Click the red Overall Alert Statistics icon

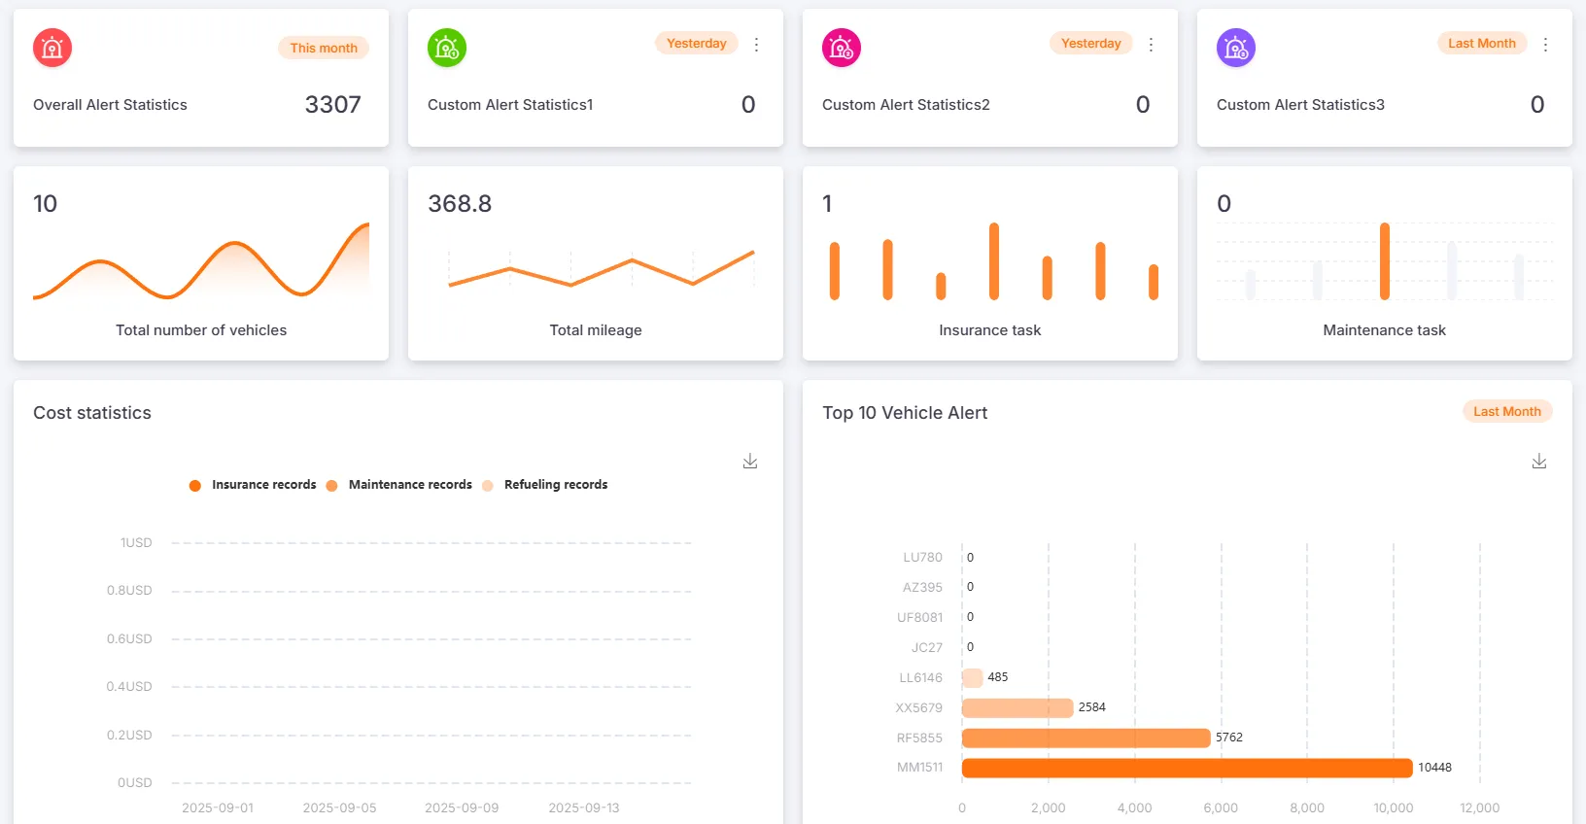tap(52, 48)
